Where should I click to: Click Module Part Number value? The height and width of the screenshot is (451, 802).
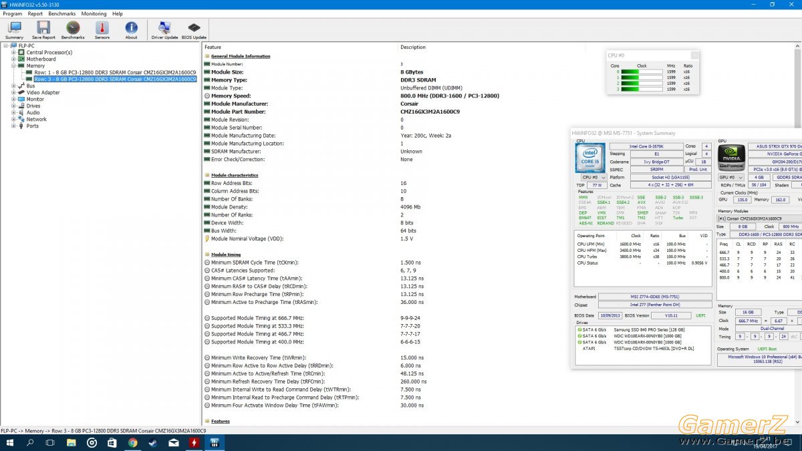[x=430, y=112]
